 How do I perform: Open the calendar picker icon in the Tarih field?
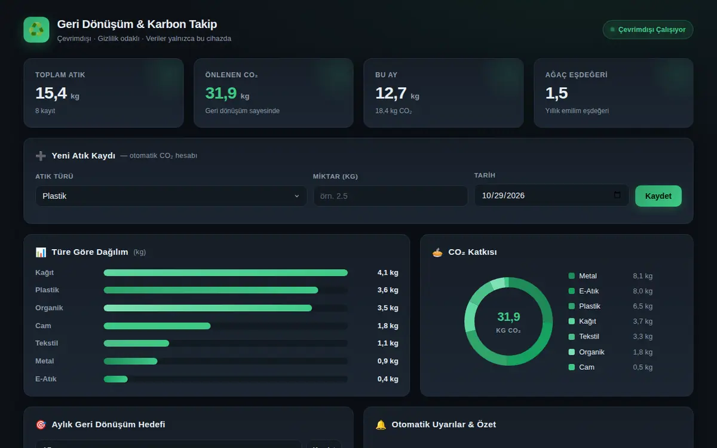(x=617, y=195)
